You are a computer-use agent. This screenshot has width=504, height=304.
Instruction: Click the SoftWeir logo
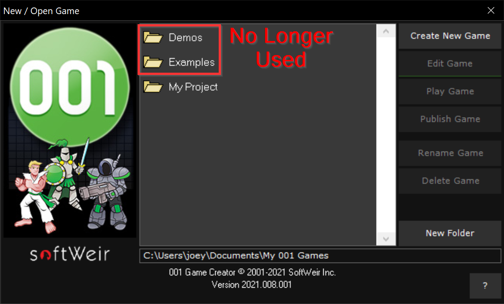pos(70,254)
